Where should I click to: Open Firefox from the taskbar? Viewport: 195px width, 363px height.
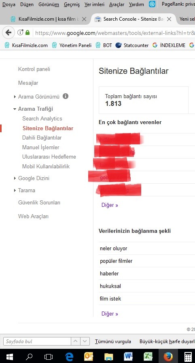point(168,356)
